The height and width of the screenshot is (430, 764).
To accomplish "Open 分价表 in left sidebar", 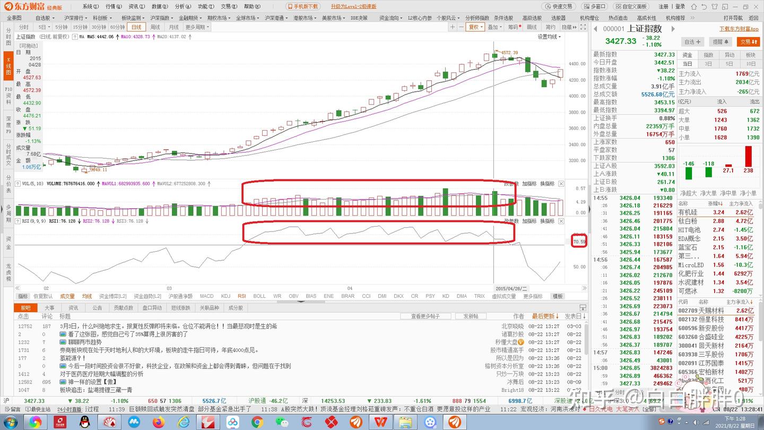I will pos(8,183).
